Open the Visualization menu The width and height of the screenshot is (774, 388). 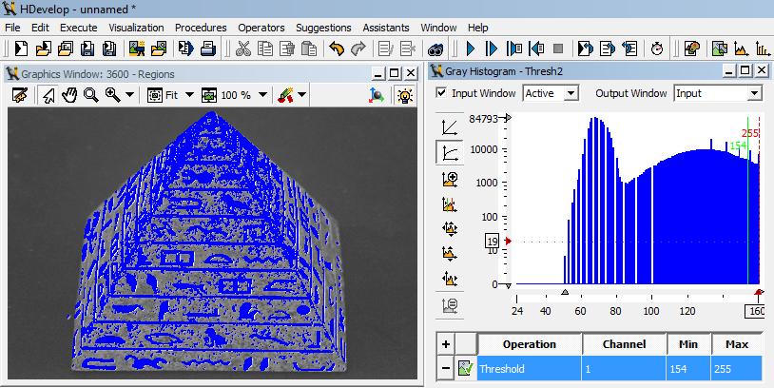(136, 28)
